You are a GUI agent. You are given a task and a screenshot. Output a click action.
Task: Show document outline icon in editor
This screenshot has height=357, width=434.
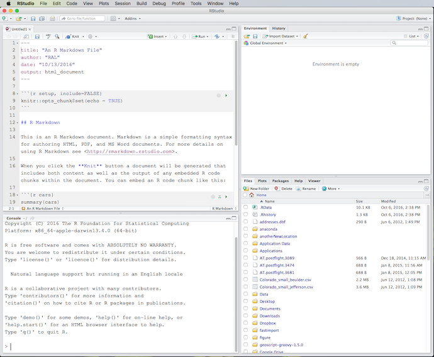[x=233, y=36]
